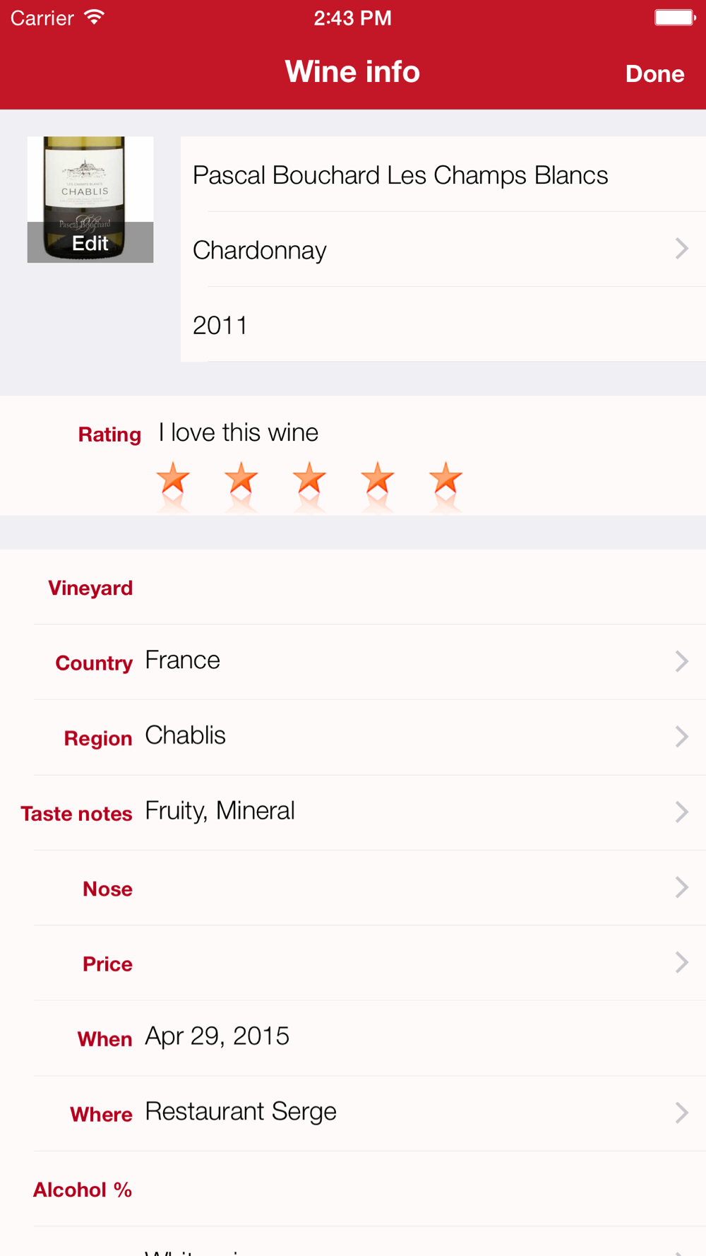Viewport: 706px width, 1256px height.
Task: Tap the Wi-Fi status bar icon
Action: (x=93, y=18)
